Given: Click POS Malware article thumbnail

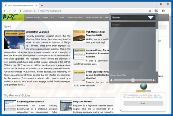Looking at the screenshot, I should click(79, 36).
